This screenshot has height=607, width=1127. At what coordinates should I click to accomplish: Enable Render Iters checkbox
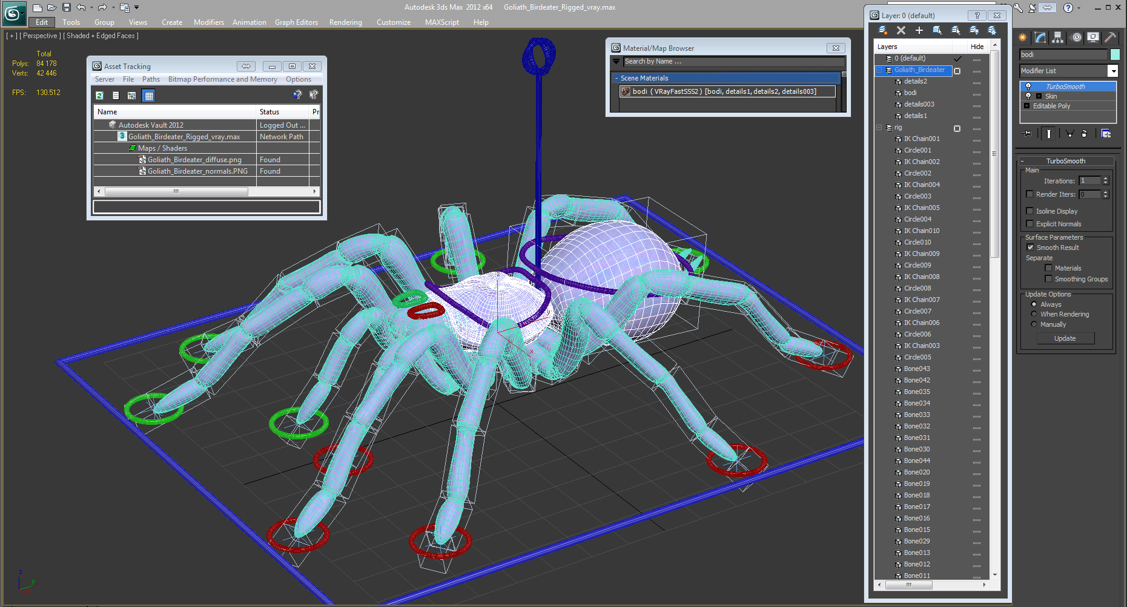click(1030, 194)
